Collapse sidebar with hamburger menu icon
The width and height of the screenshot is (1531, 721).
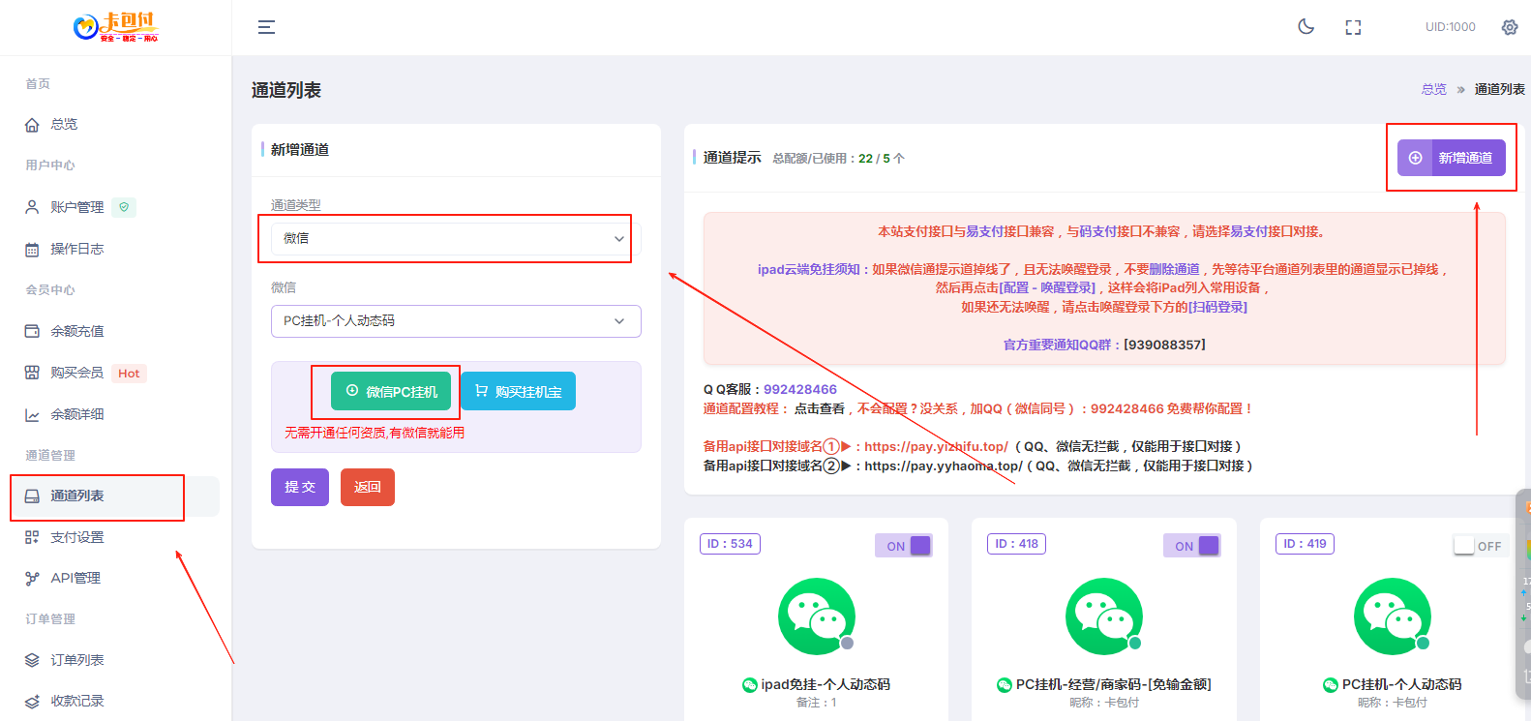(x=266, y=27)
